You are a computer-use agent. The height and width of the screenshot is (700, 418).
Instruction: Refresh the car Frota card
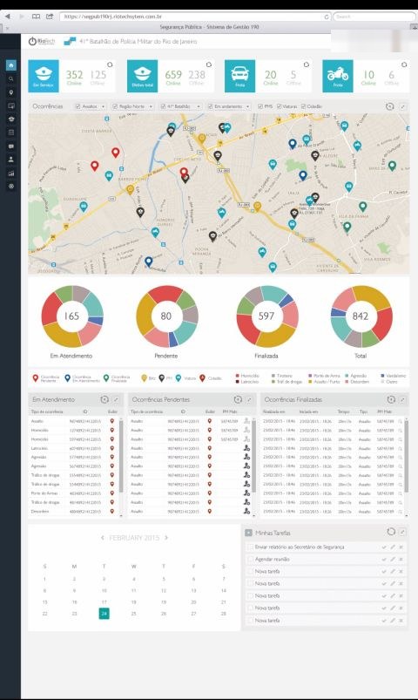(307, 65)
